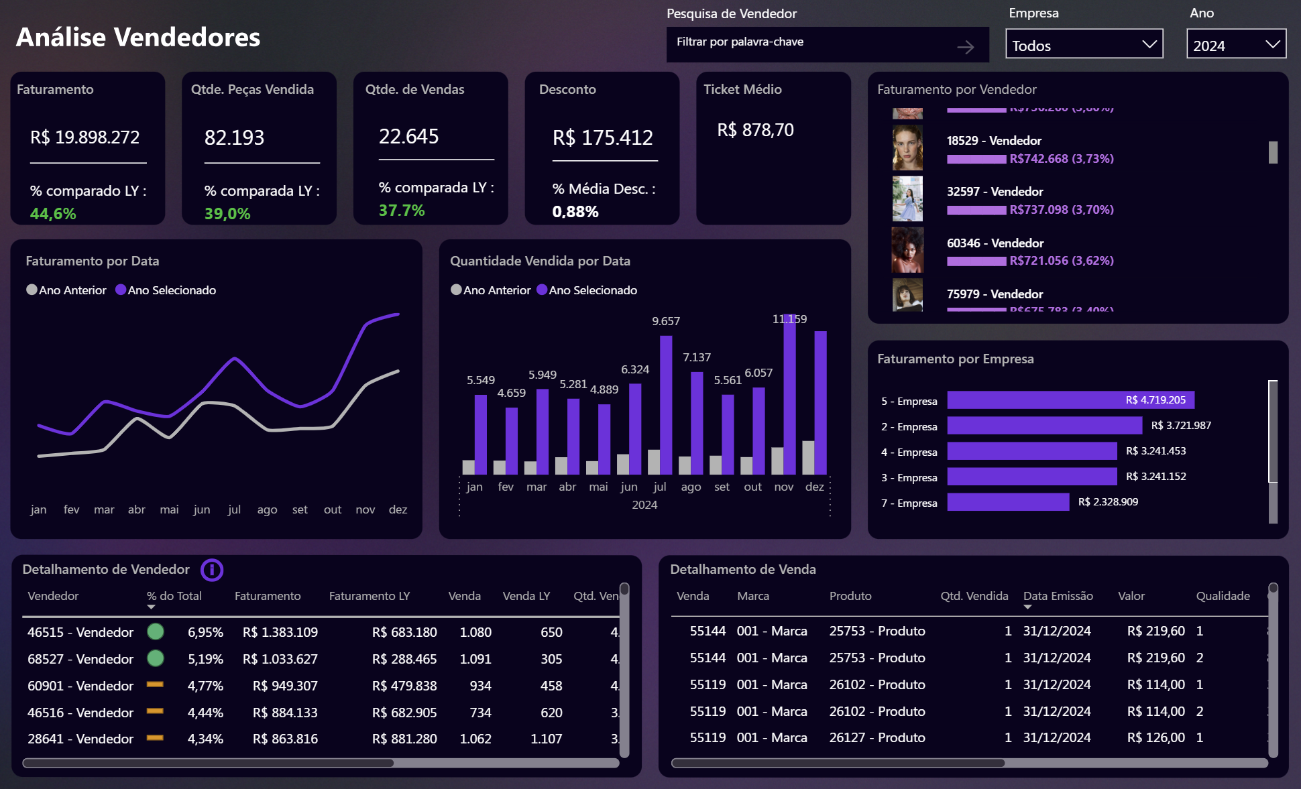
Task: Click yellow dash indicator for 60901 - Vendedor
Action: pos(156,684)
